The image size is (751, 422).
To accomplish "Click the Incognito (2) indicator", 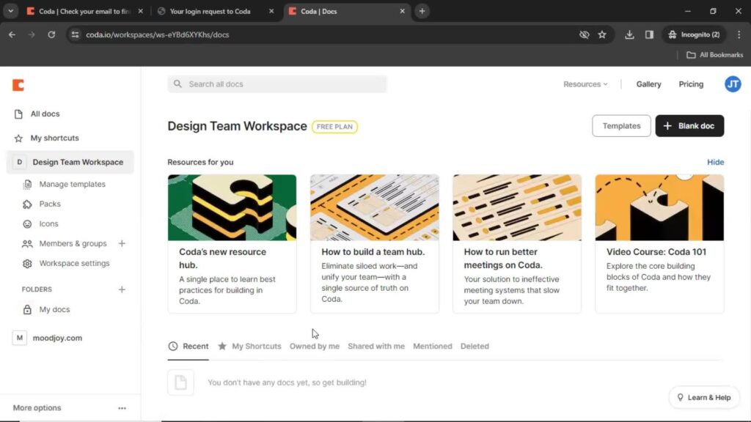I will [x=694, y=35].
